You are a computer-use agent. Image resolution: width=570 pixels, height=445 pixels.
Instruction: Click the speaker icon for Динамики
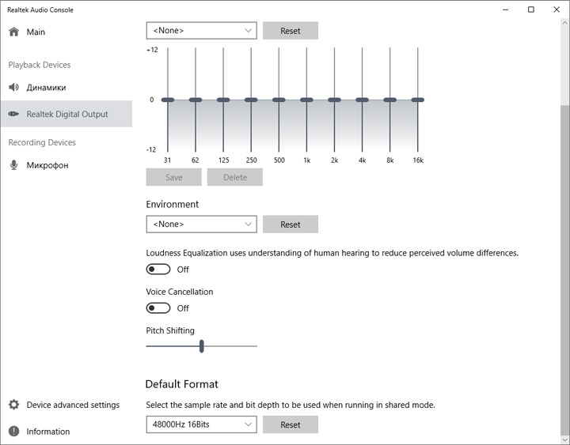coord(13,87)
